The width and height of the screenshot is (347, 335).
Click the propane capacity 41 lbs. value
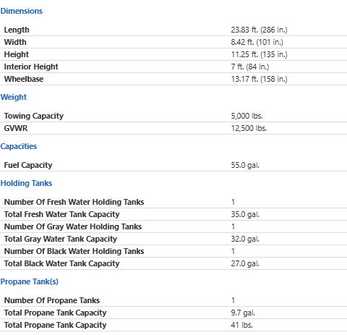pyautogui.click(x=241, y=325)
